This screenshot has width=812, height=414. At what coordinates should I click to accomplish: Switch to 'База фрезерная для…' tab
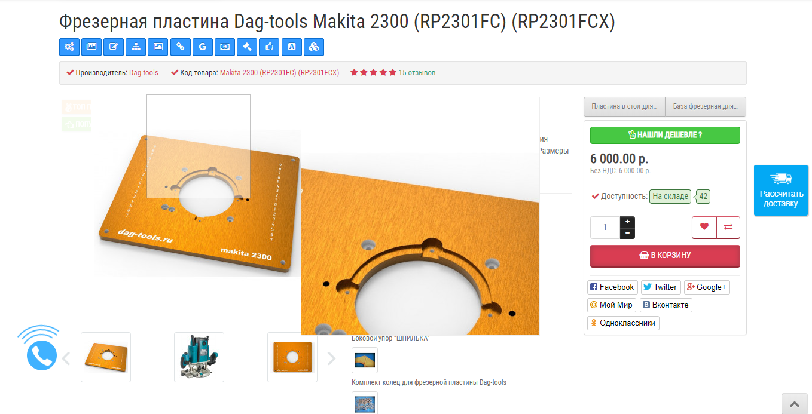(x=706, y=107)
